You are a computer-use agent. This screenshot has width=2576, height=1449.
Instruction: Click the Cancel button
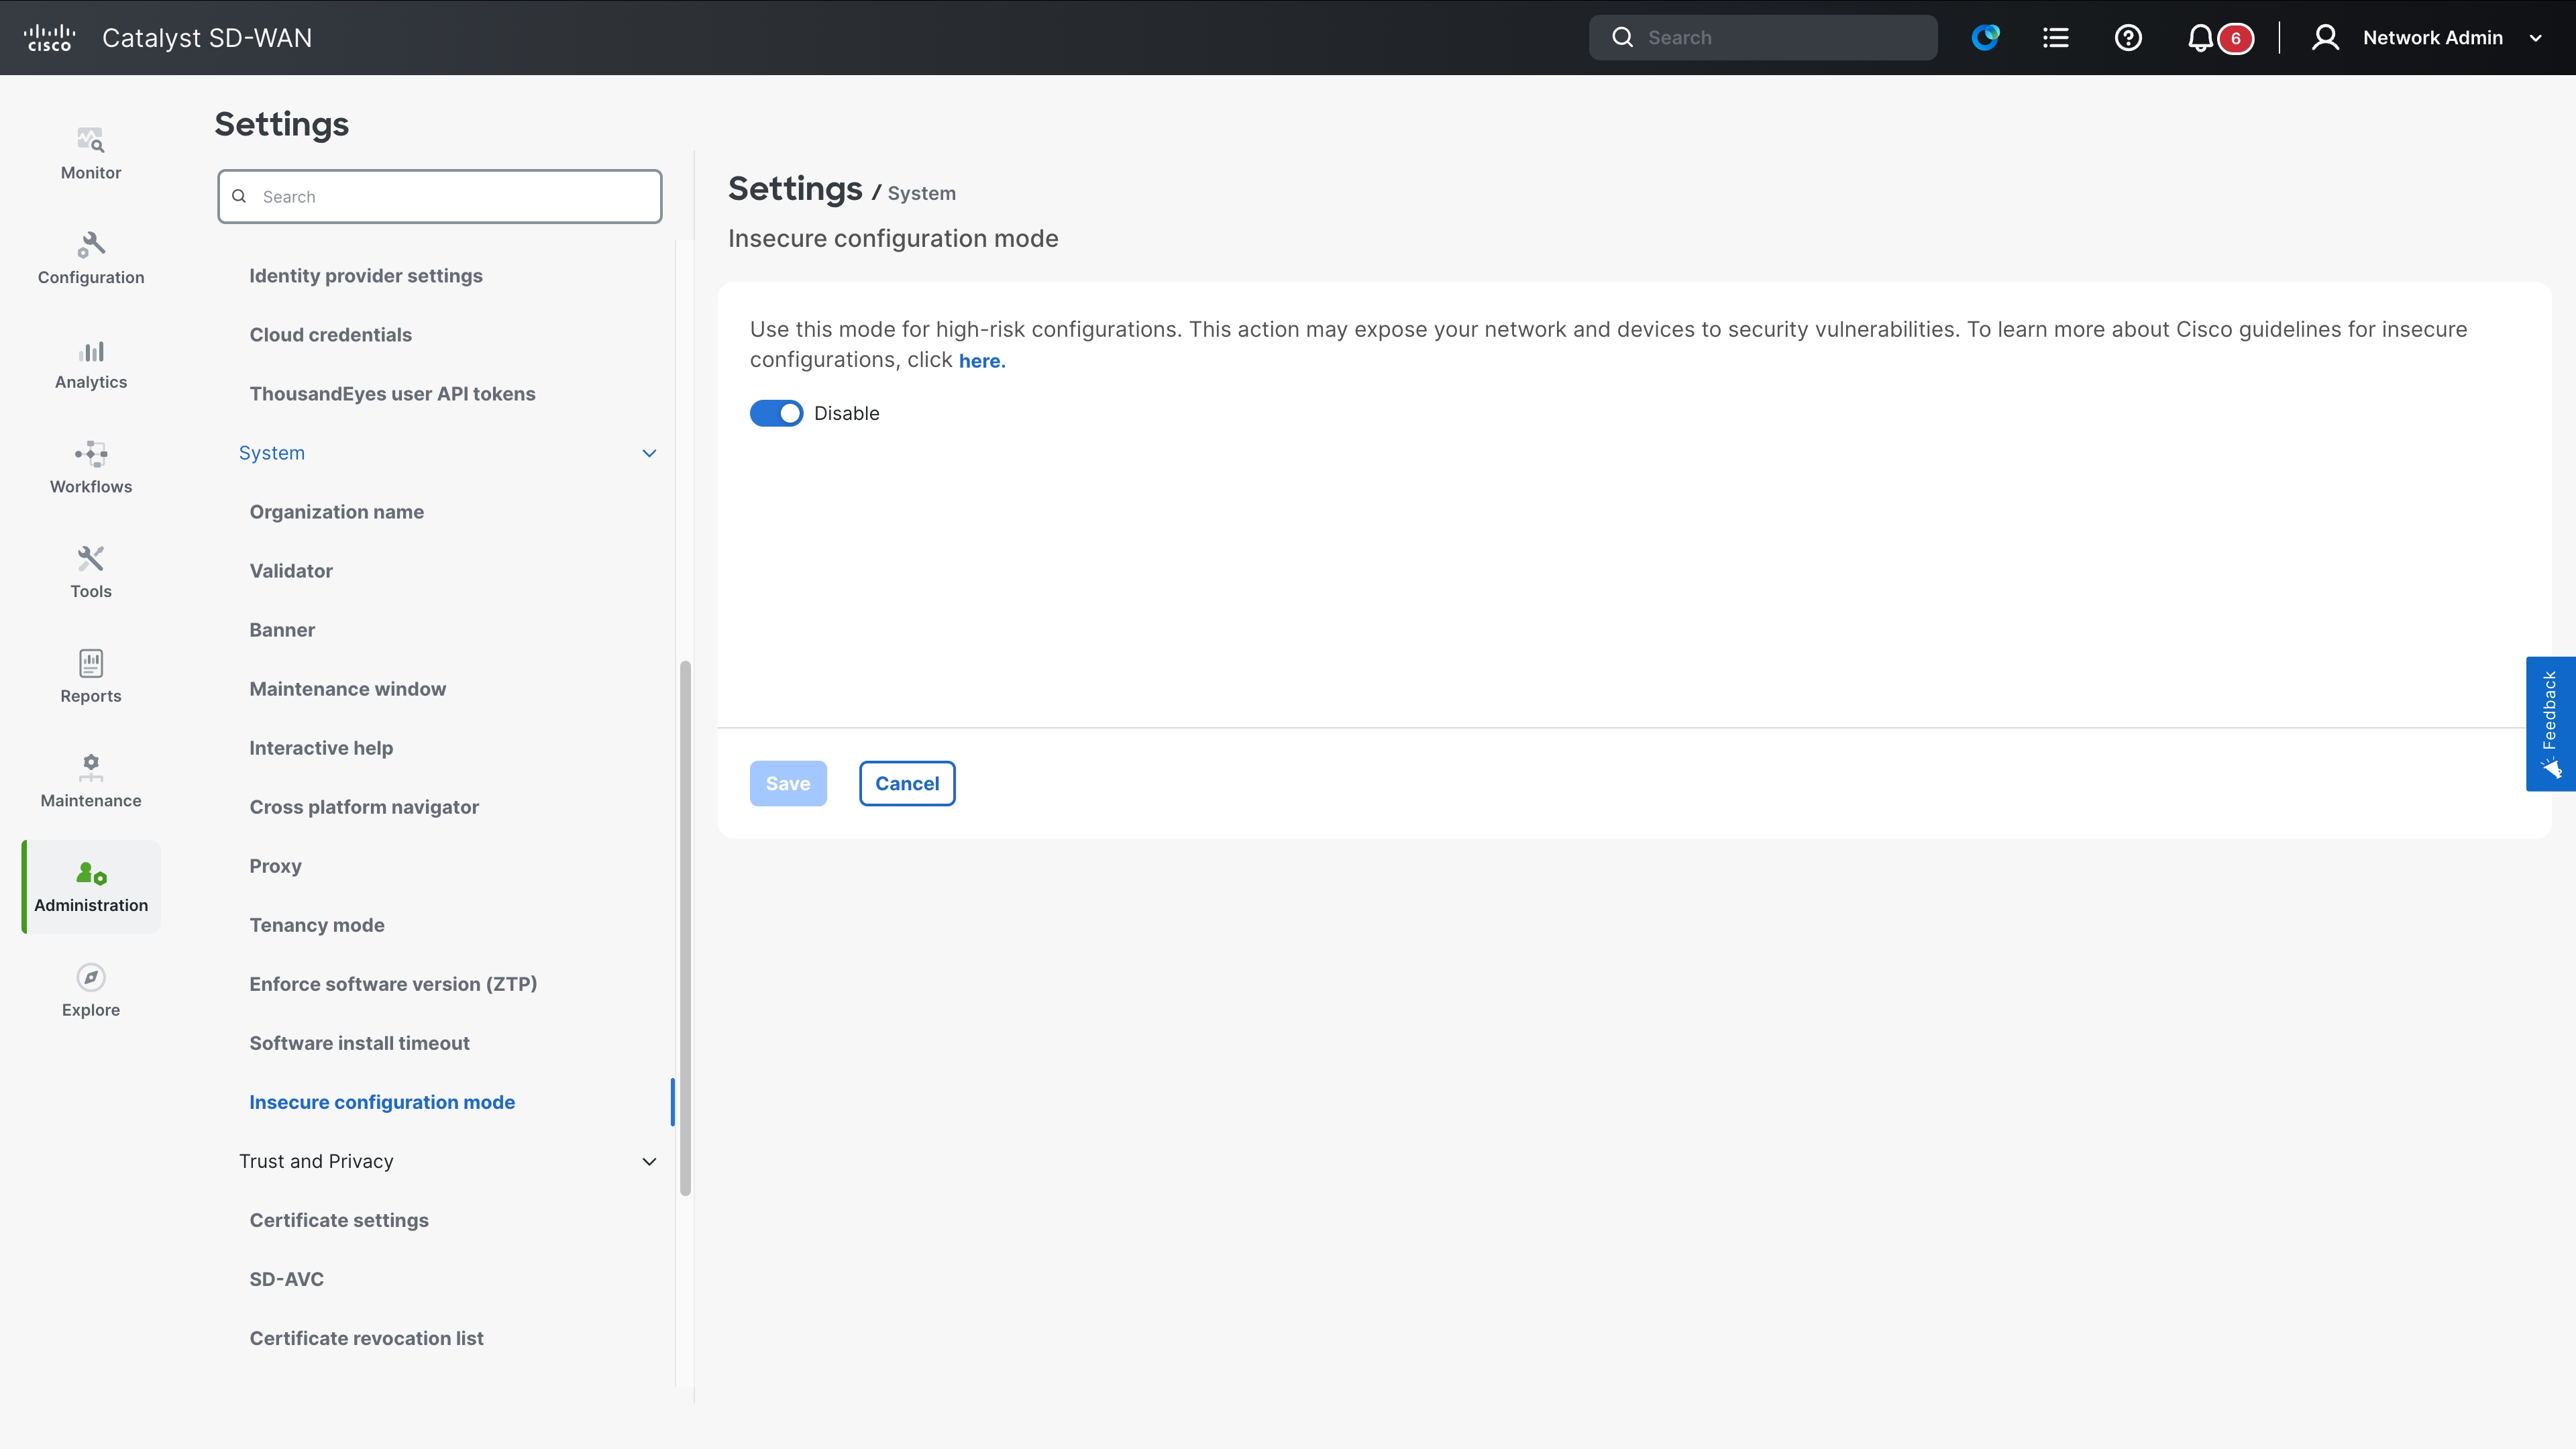click(x=907, y=783)
